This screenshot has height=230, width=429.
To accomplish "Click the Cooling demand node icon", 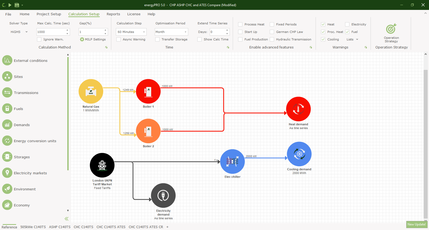I will click(x=299, y=154).
